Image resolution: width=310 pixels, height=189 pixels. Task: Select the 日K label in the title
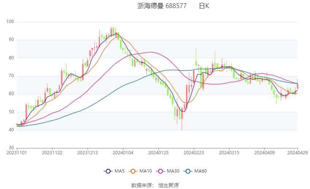tap(204, 6)
